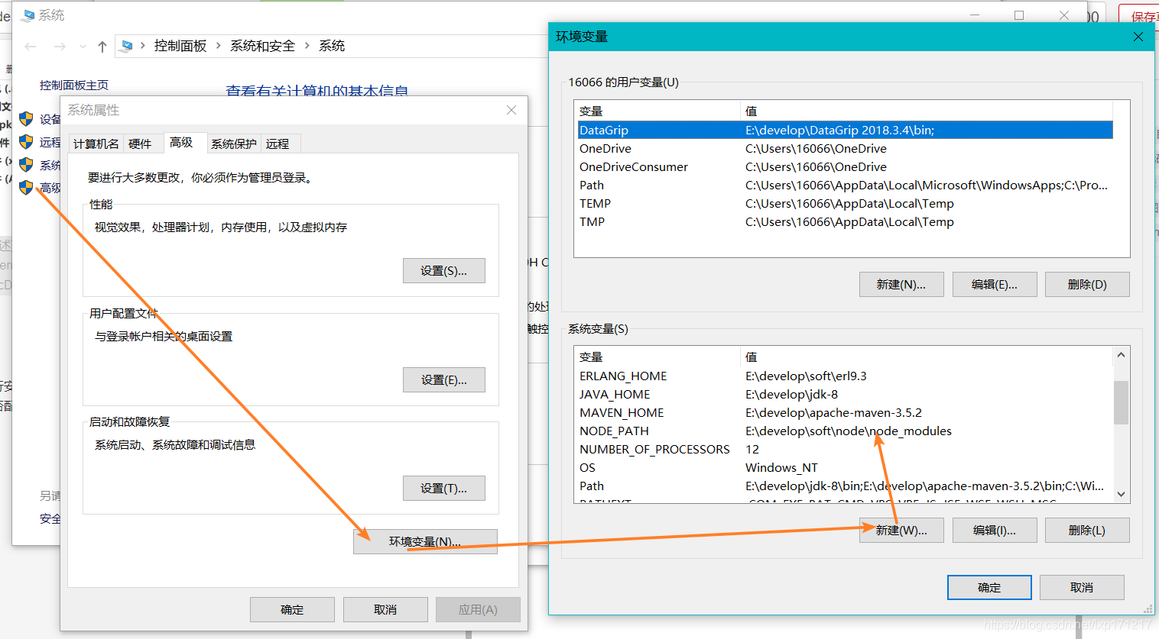
Task: Click 取消 in the 系统属性 dialog
Action: [385, 609]
